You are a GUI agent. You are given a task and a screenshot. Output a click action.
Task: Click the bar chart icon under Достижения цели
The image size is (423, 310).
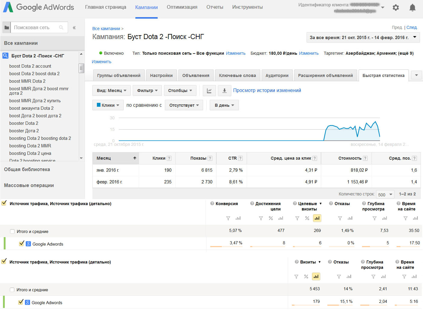pyautogui.click(x=281, y=218)
